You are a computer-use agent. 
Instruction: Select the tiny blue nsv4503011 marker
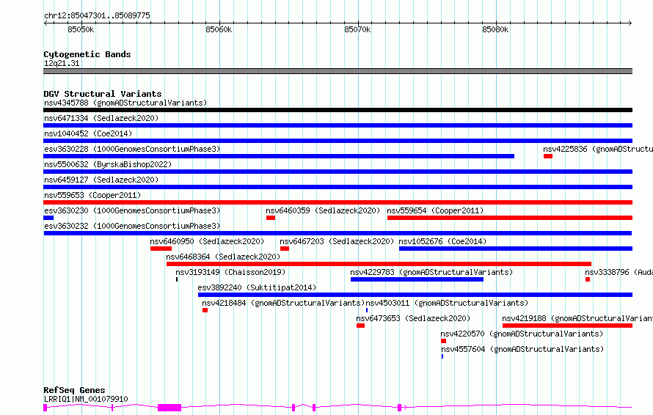pyautogui.click(x=367, y=310)
